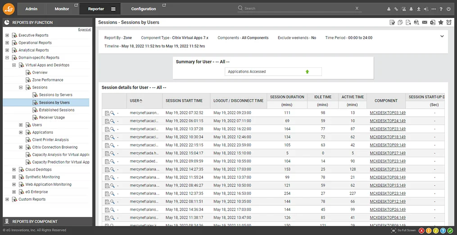The width and height of the screenshot is (457, 235).
Task: Open the Configuration tab
Action: tap(143, 9)
